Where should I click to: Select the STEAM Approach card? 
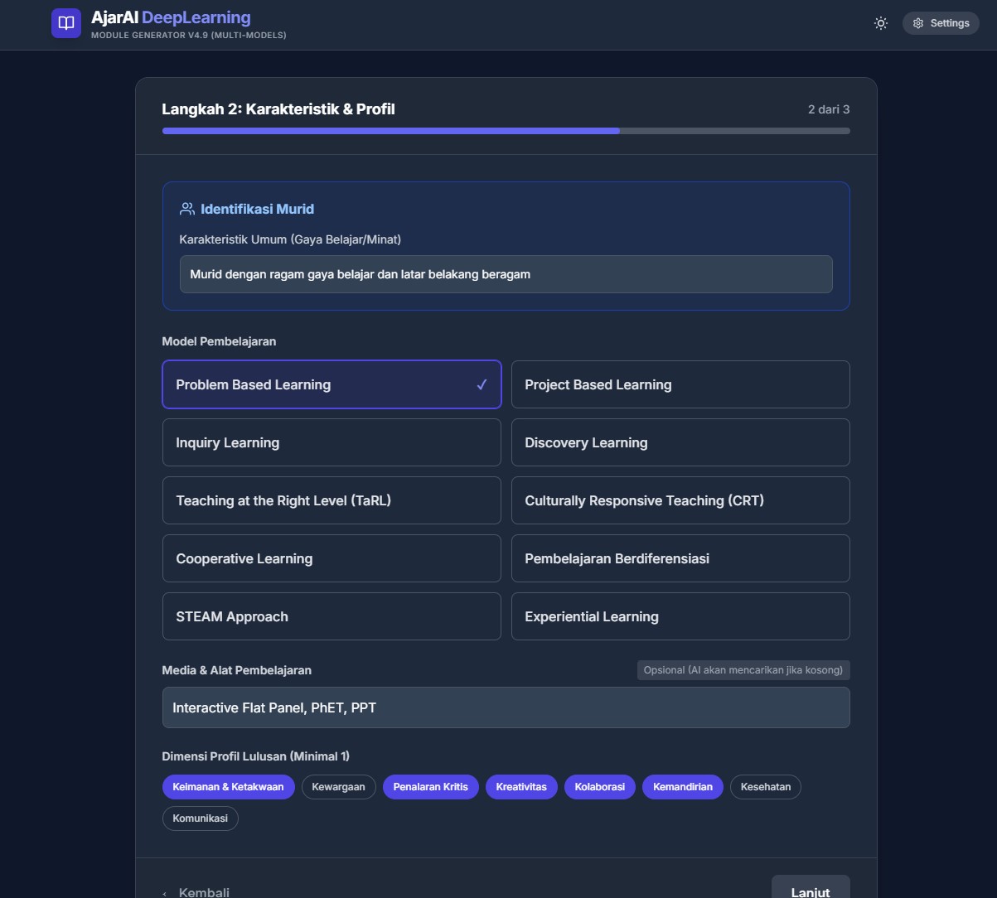tap(332, 616)
